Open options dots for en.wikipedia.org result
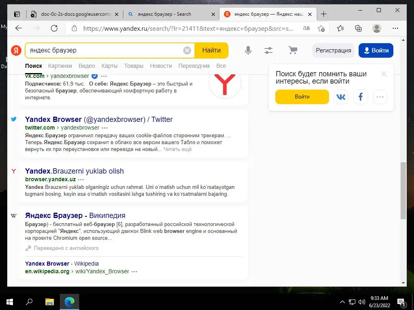Screen dimensions: 414x310 click(x=134, y=272)
